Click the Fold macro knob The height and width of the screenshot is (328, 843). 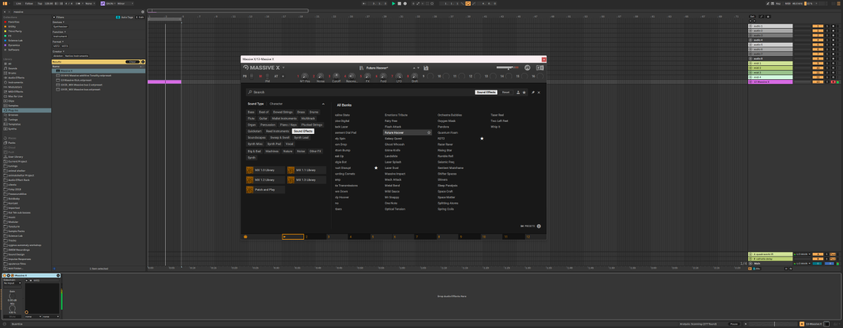coord(384,76)
